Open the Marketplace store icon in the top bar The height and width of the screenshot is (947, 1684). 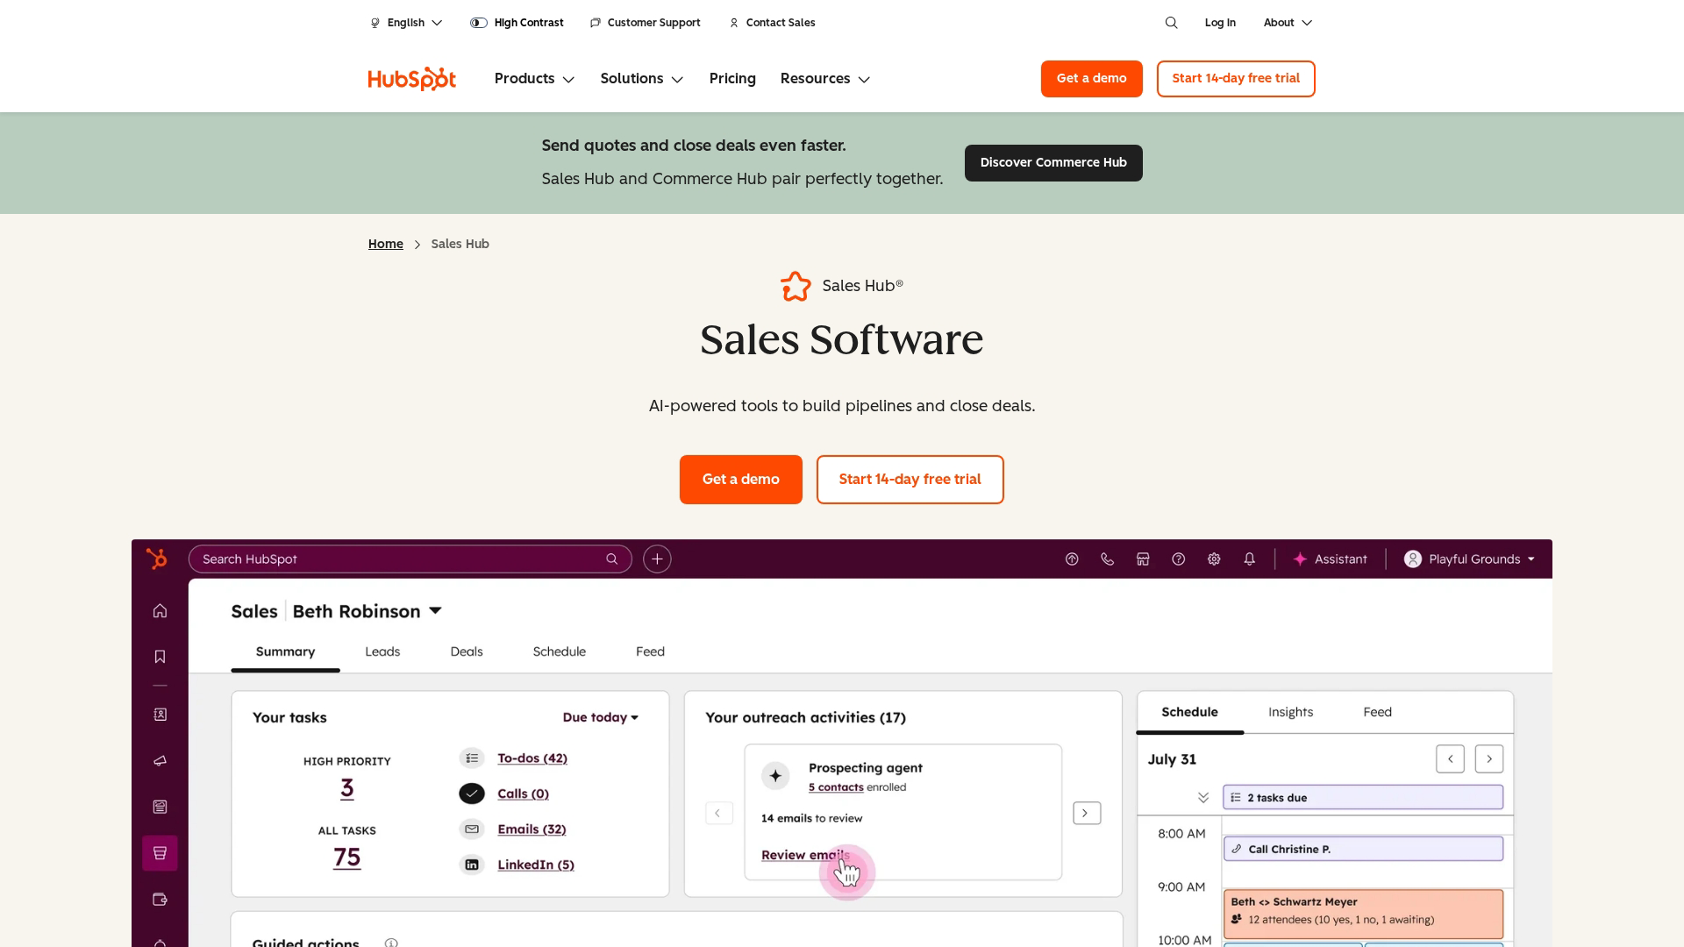(1142, 559)
